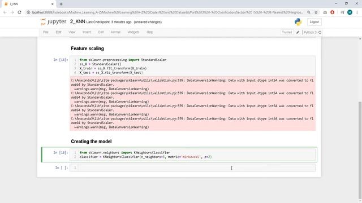Click the Last Checkpoint status text
The width and height of the screenshot is (362, 203).
coord(109,22)
